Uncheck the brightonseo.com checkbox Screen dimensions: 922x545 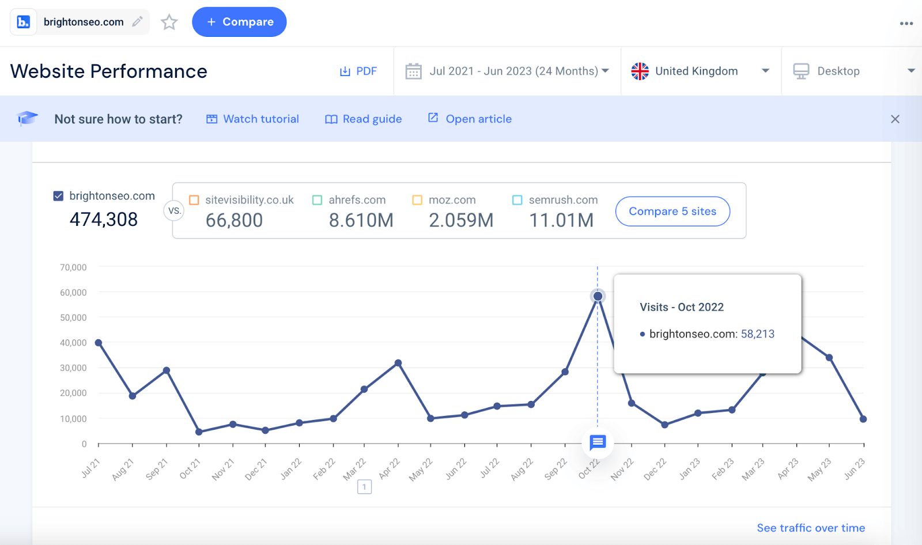(58, 196)
